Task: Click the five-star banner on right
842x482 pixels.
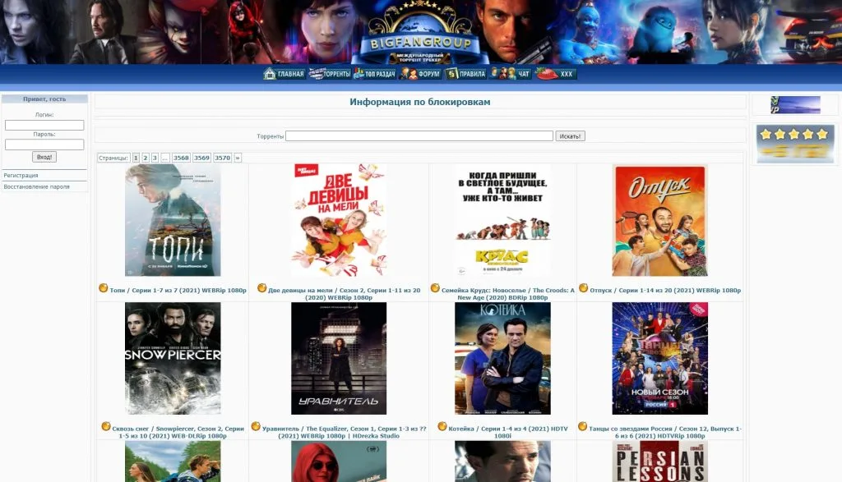Action: pos(795,144)
